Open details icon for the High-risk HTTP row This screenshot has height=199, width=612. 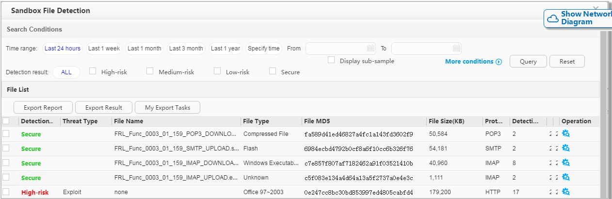(x=565, y=192)
